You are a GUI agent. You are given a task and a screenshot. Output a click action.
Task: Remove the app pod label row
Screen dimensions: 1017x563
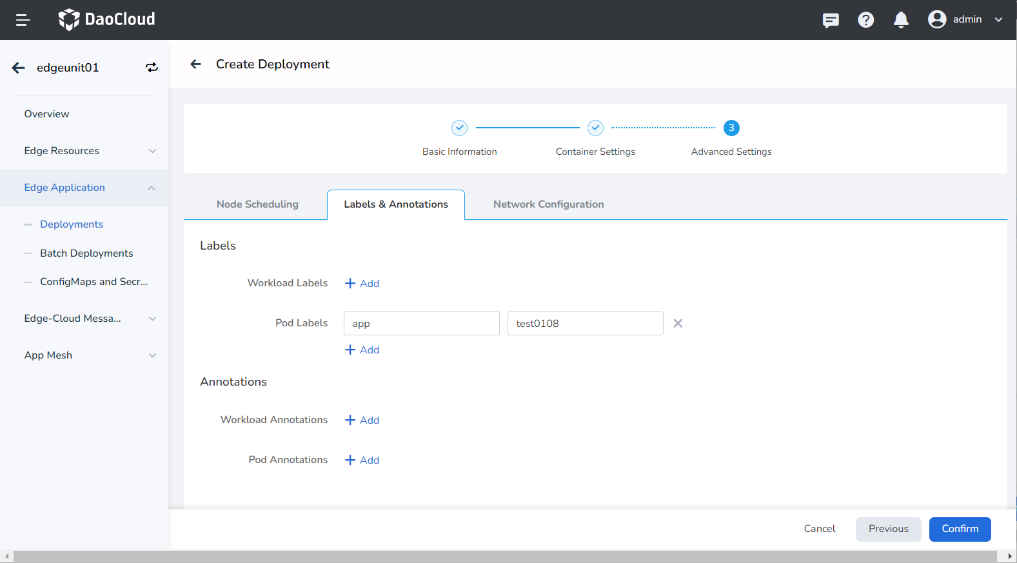678,323
